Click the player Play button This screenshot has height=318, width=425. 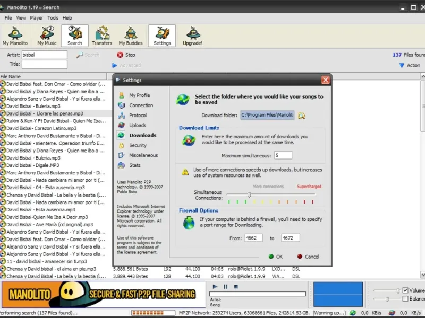pos(215,287)
